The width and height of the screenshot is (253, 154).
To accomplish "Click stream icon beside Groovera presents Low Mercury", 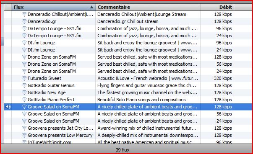I will click(x=24, y=135).
